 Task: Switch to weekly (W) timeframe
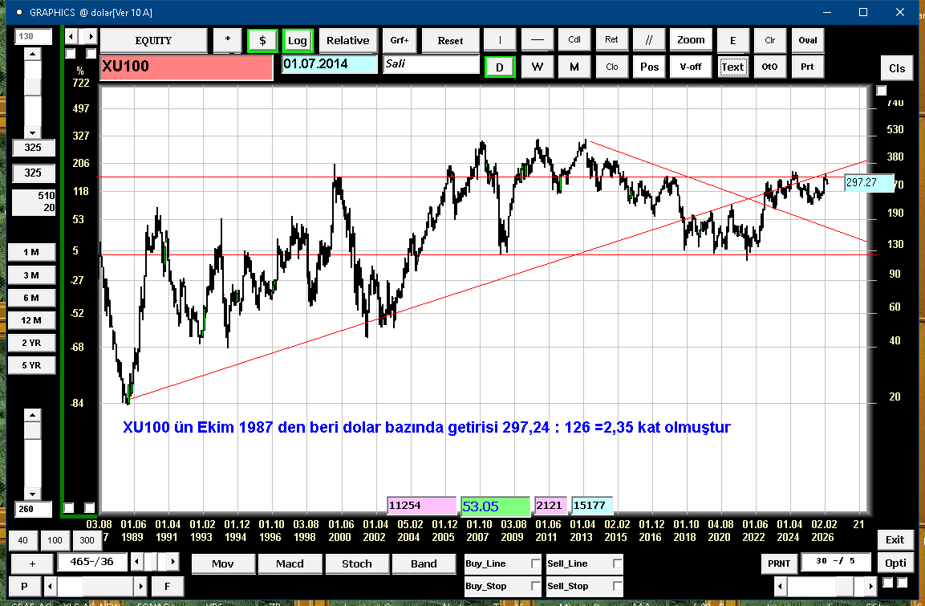pos(538,67)
